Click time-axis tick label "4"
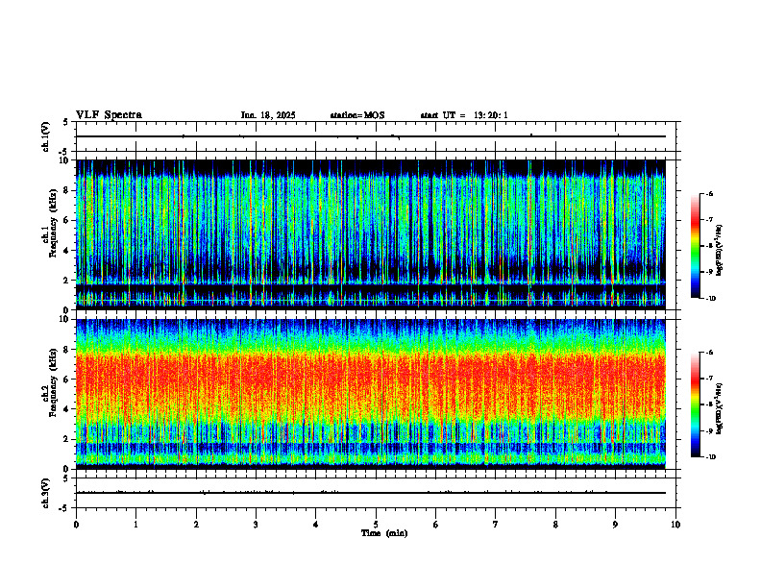This screenshot has height=588, width=761. pyautogui.click(x=316, y=525)
